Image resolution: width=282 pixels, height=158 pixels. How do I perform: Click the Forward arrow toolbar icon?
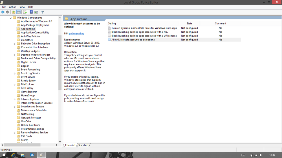7,12
